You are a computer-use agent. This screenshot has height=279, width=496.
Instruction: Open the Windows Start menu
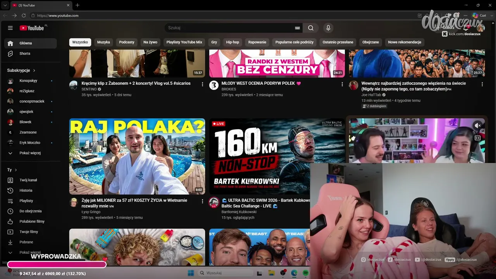point(191,273)
